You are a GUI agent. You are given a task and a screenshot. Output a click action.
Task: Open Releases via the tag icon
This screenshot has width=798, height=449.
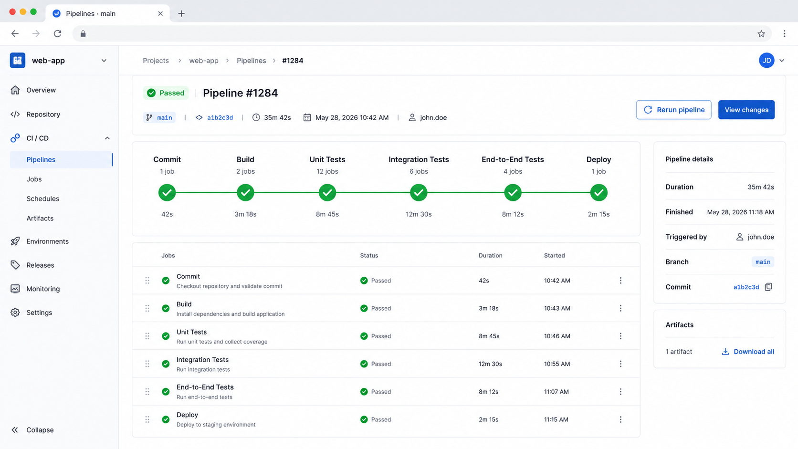15,265
